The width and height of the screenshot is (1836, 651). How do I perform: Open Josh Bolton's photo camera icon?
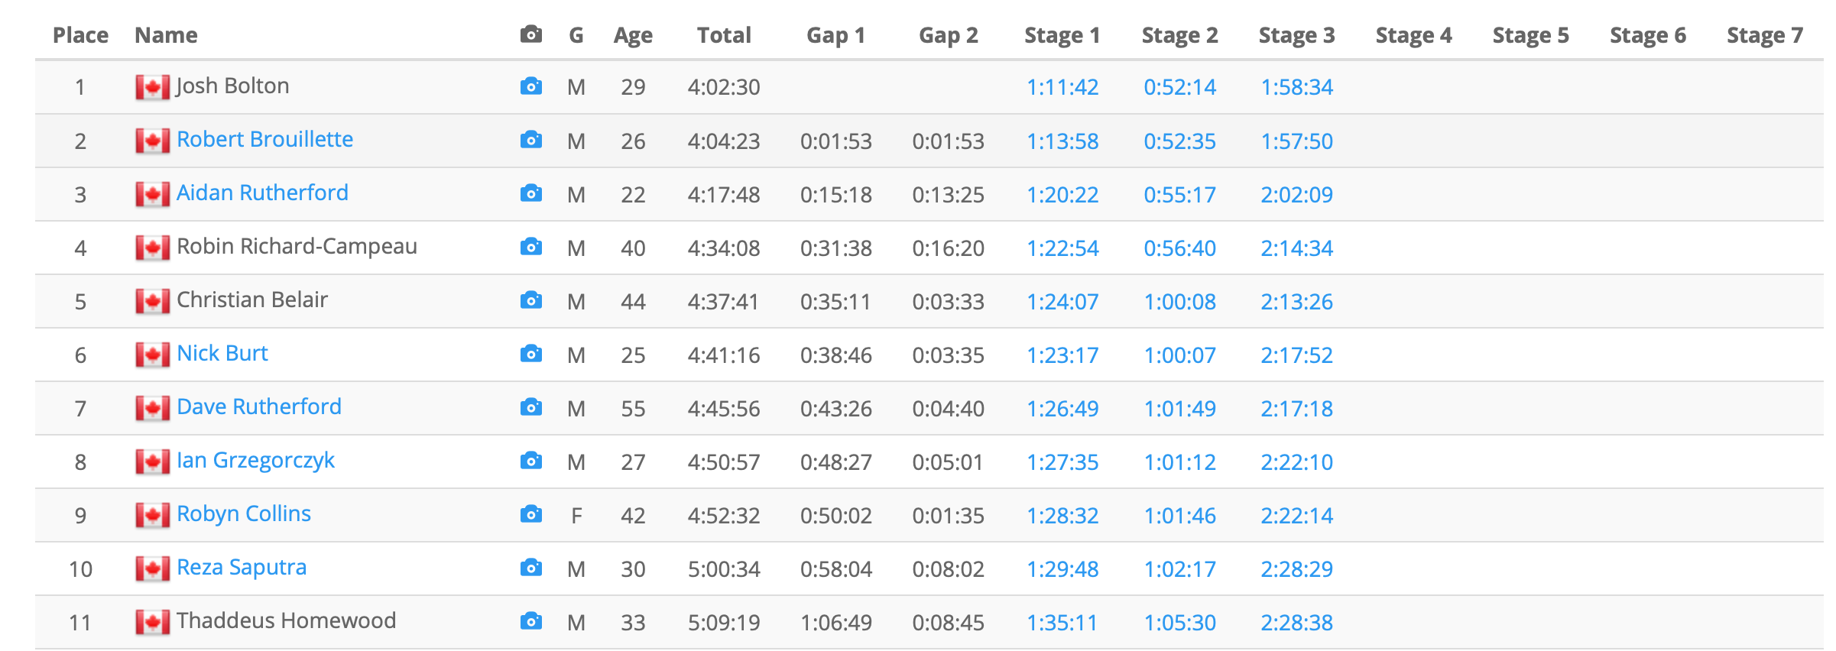(x=530, y=86)
